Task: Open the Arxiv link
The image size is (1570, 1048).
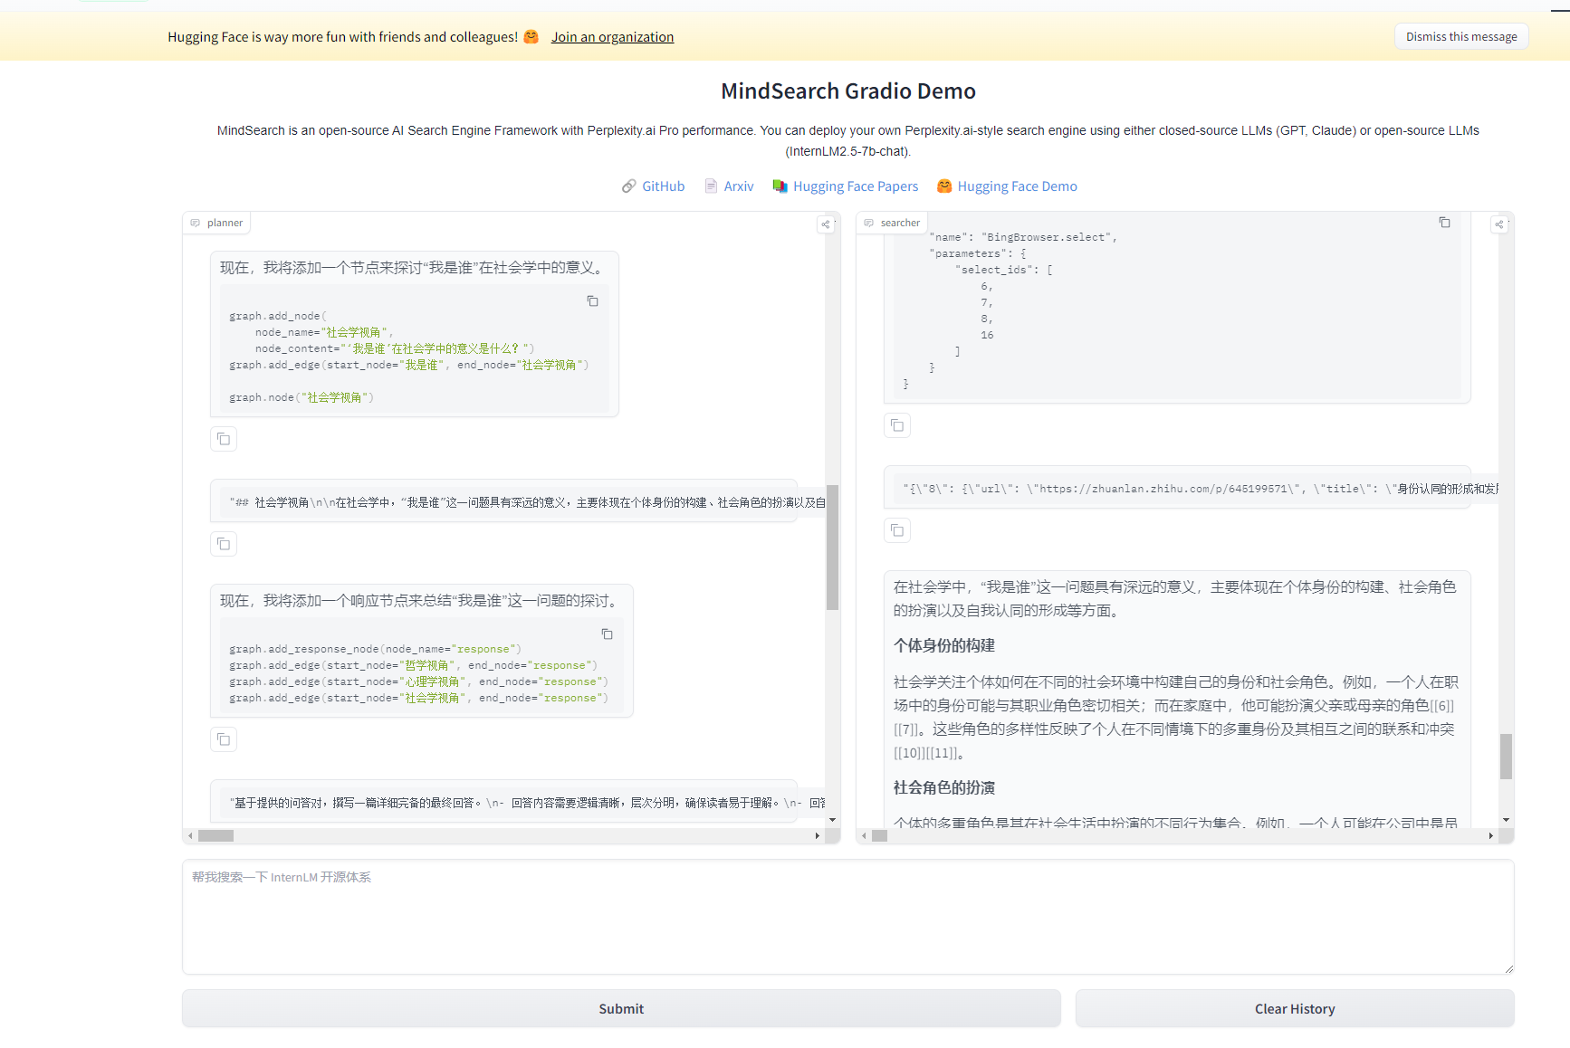Action: point(739,186)
